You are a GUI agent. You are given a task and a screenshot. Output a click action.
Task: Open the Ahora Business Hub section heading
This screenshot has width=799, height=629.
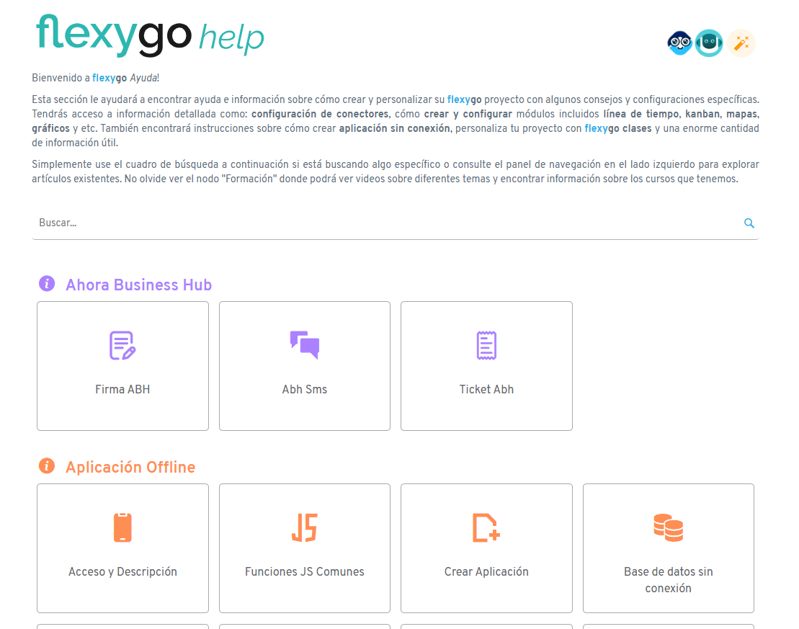tap(138, 285)
